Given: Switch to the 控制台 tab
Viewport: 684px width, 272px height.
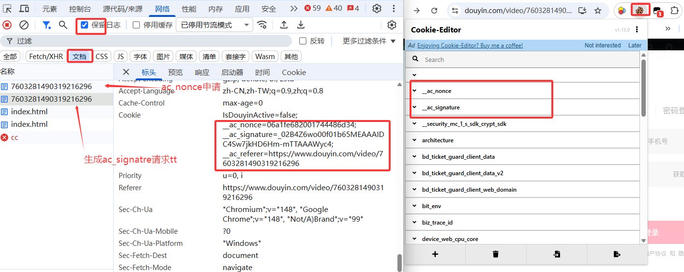Looking at the screenshot, I should point(79,9).
